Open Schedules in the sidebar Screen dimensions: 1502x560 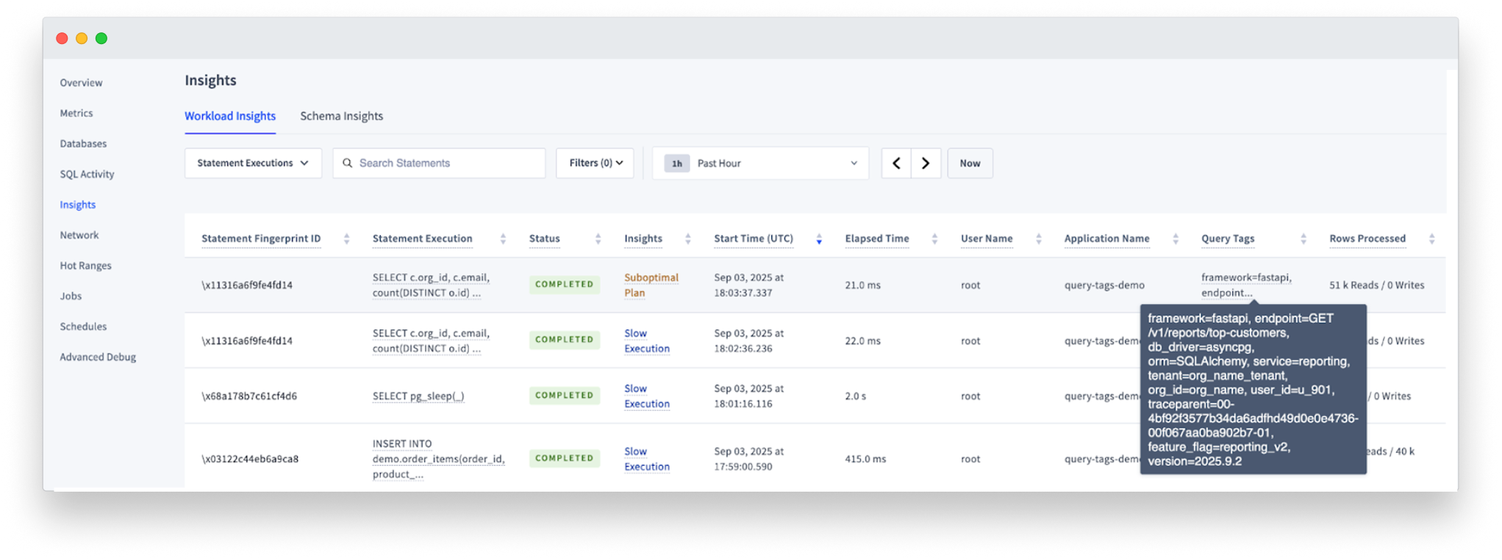83,327
